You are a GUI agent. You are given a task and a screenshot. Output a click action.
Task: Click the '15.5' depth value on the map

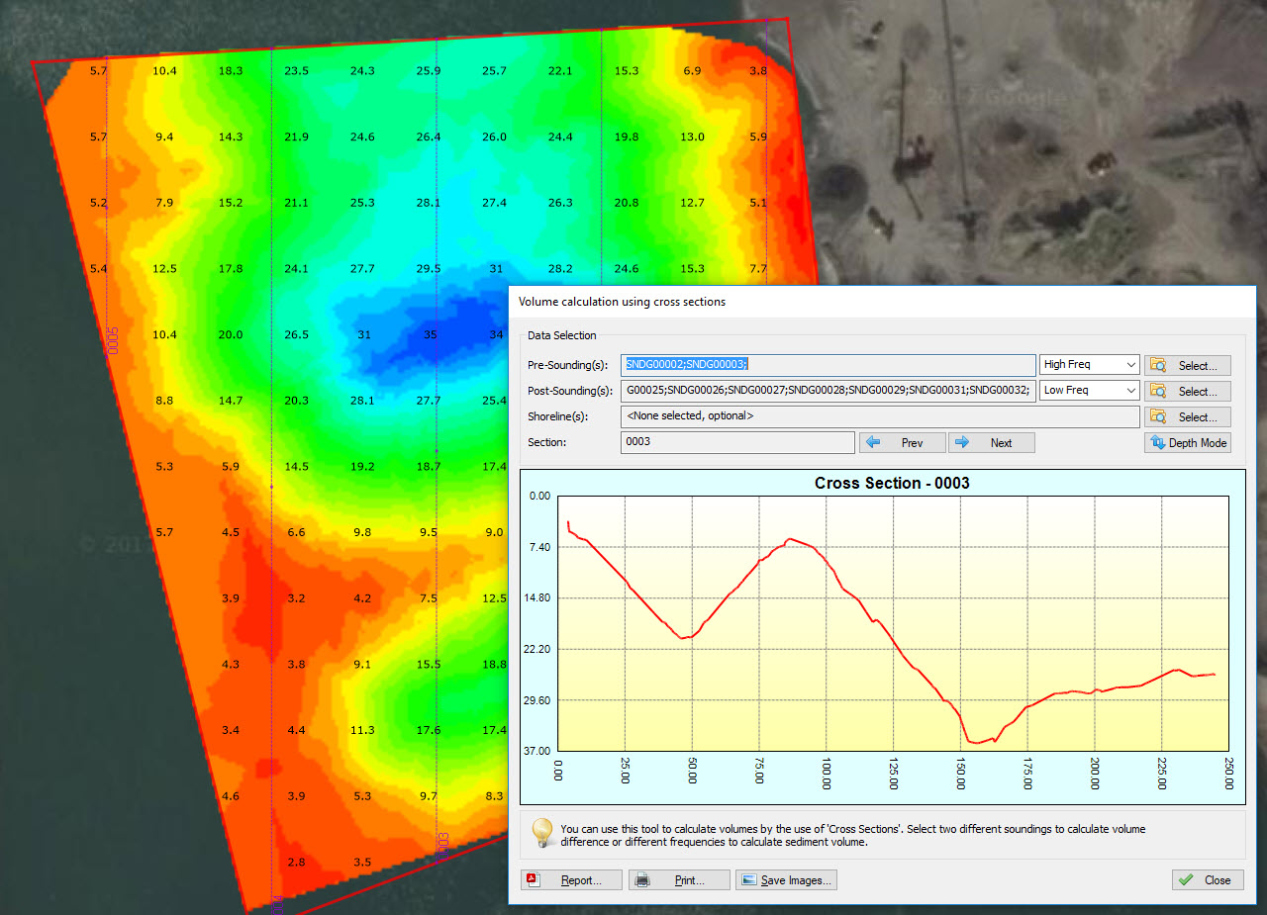(x=429, y=665)
